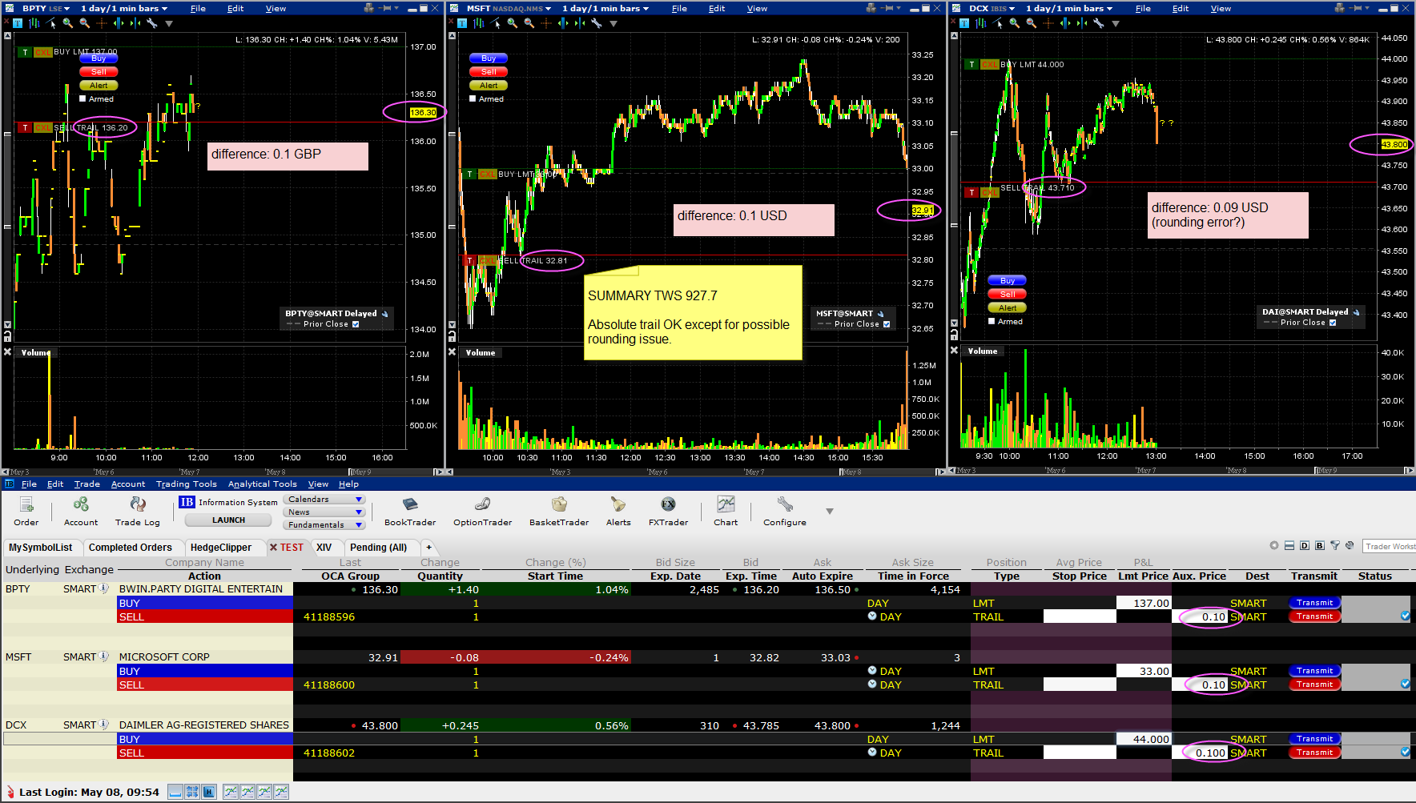Open the Help menu in main menu bar
This screenshot has width=1416, height=803.
coord(348,484)
